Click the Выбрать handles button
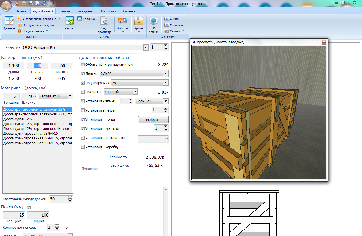 [153, 120]
